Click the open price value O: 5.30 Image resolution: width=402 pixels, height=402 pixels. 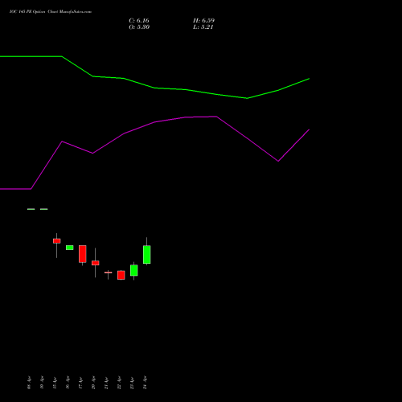(139, 27)
